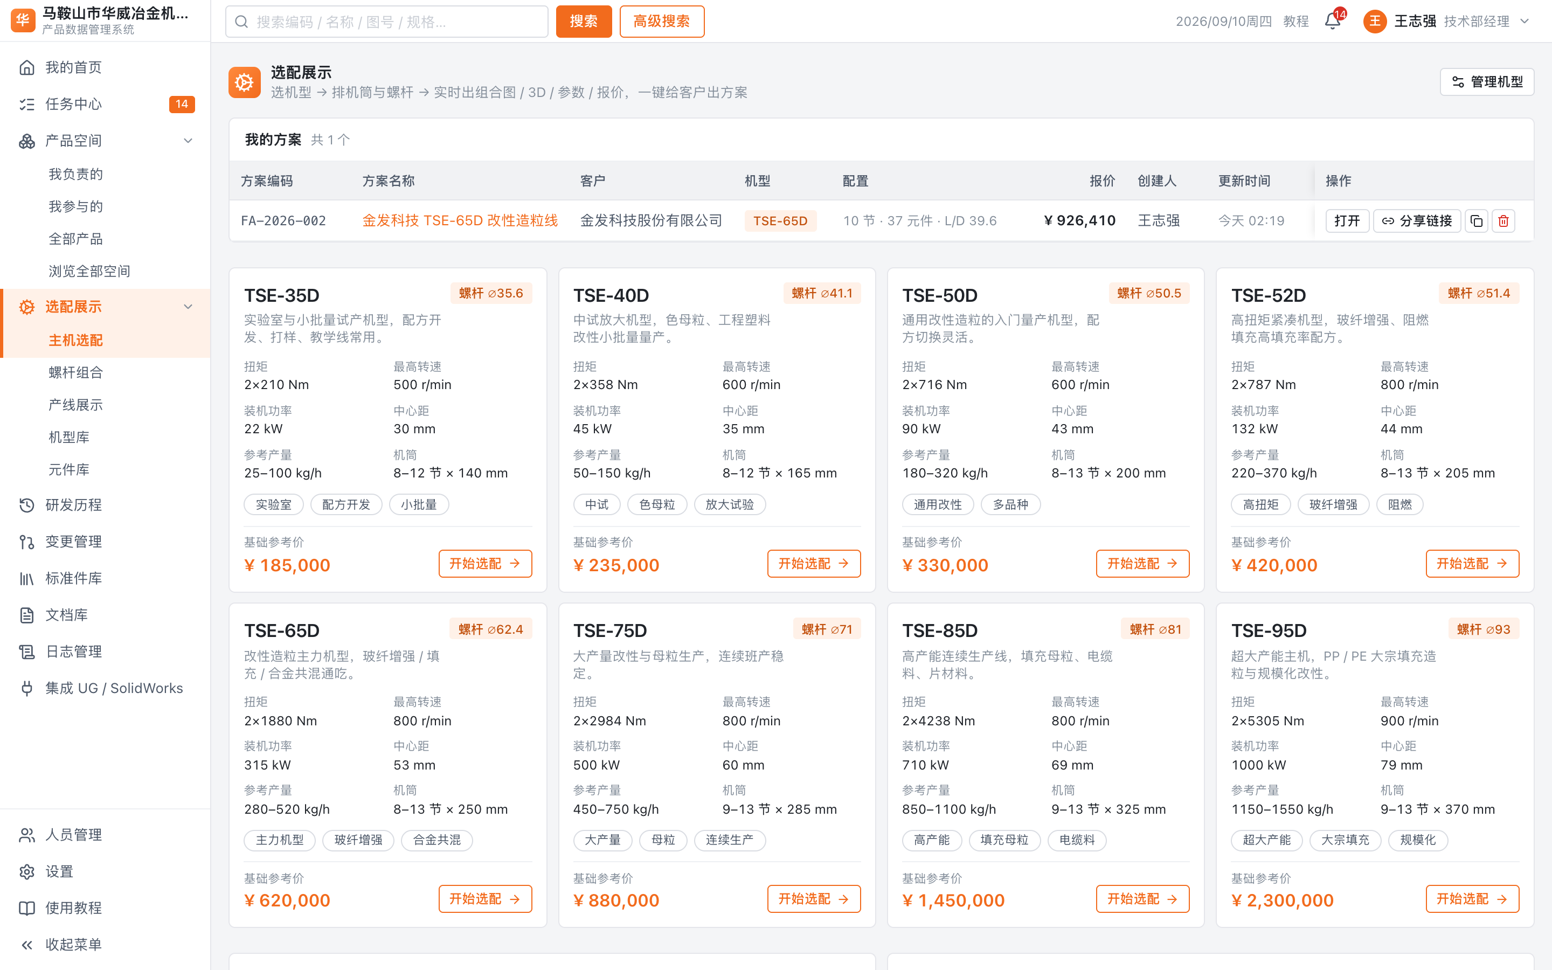Click 分享链接 share link button
The width and height of the screenshot is (1552, 970).
(1417, 221)
